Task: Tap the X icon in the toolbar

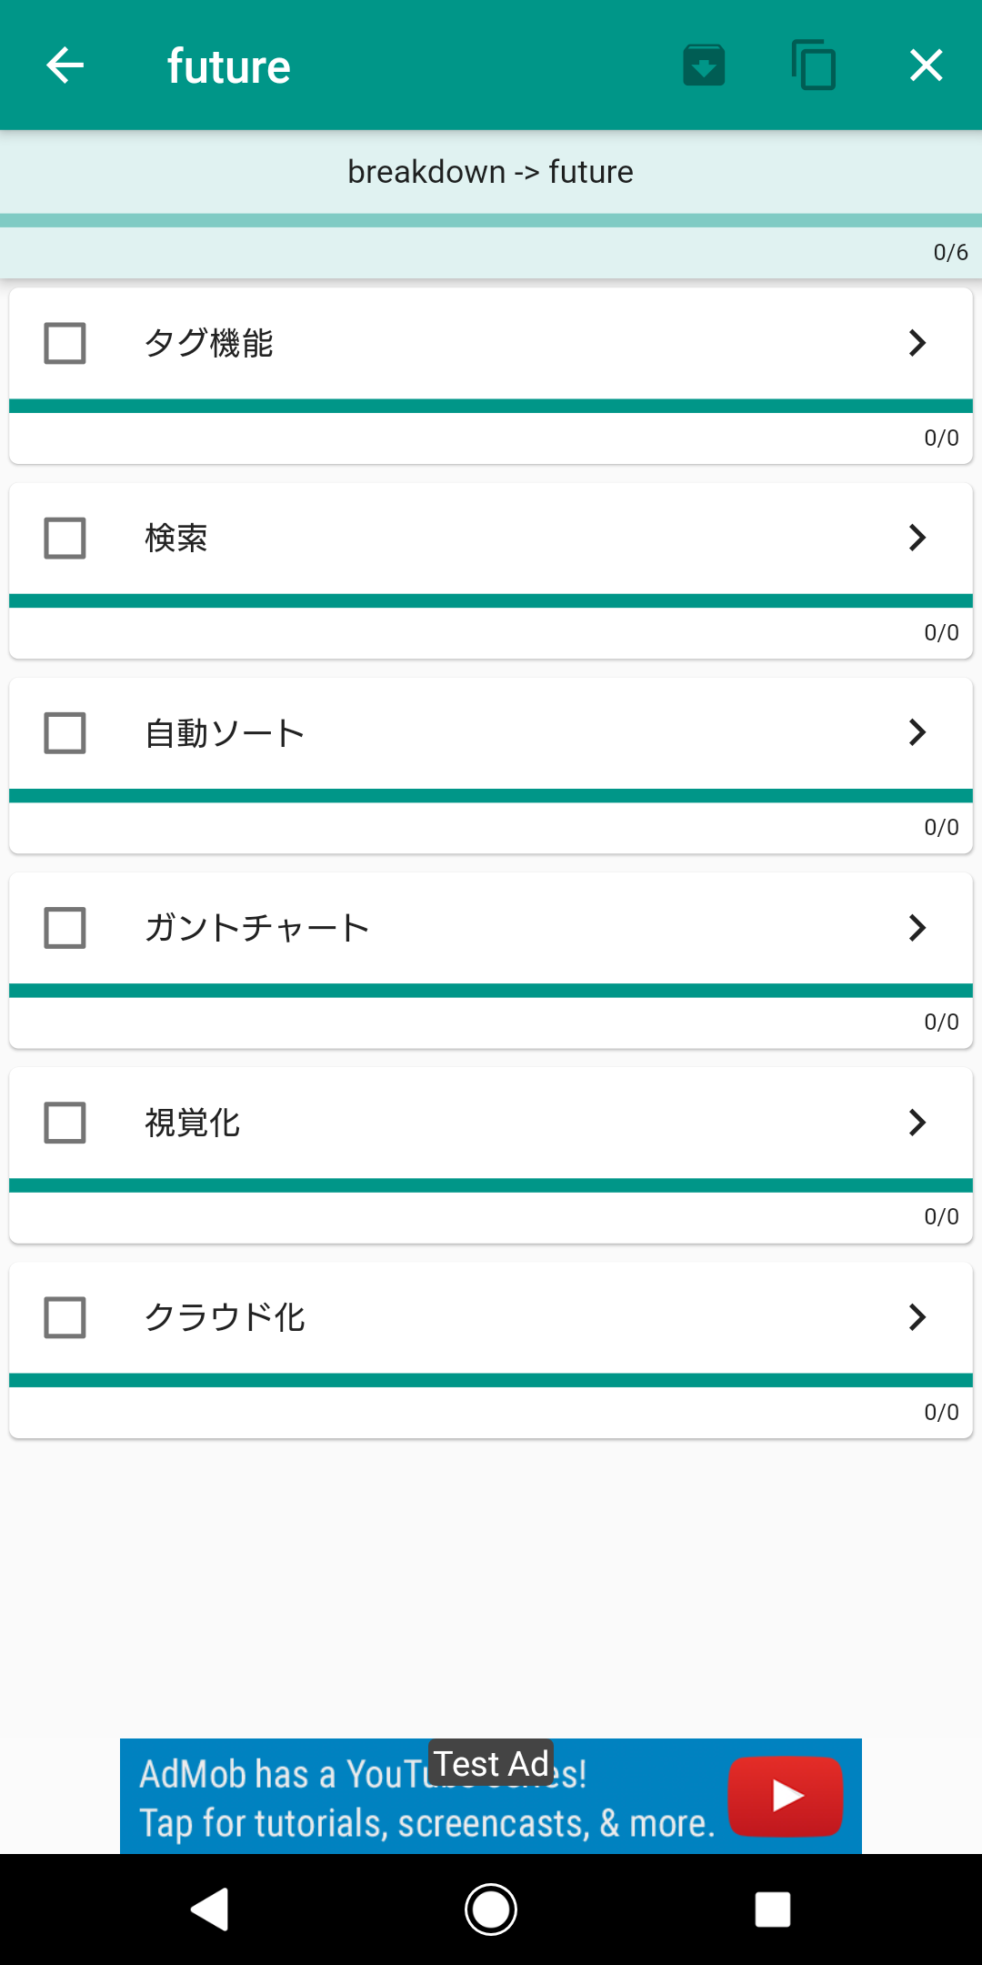Action: point(926,65)
